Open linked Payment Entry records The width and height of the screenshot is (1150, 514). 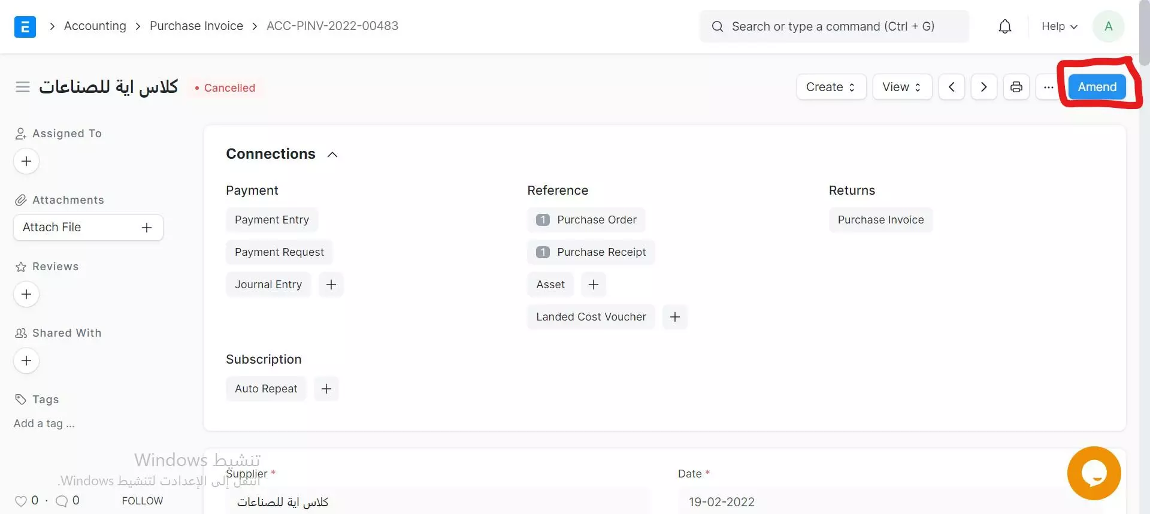[x=272, y=220]
